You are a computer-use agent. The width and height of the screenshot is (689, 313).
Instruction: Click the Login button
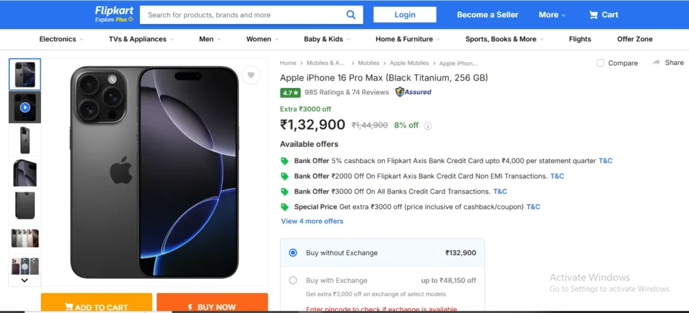(x=404, y=15)
